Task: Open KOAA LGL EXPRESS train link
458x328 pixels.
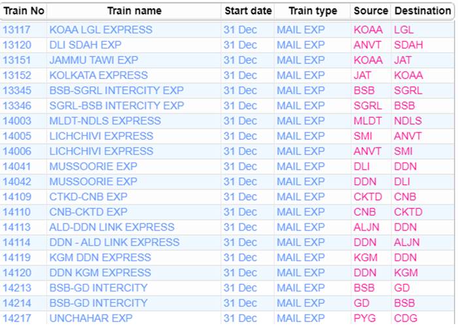Action: pyautogui.click(x=101, y=30)
